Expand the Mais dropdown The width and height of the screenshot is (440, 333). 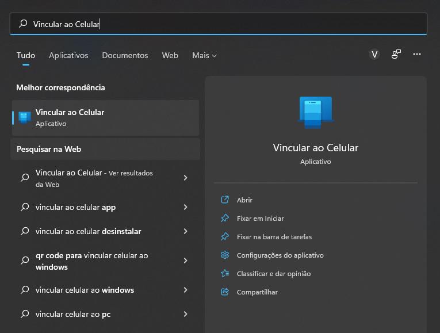(204, 55)
